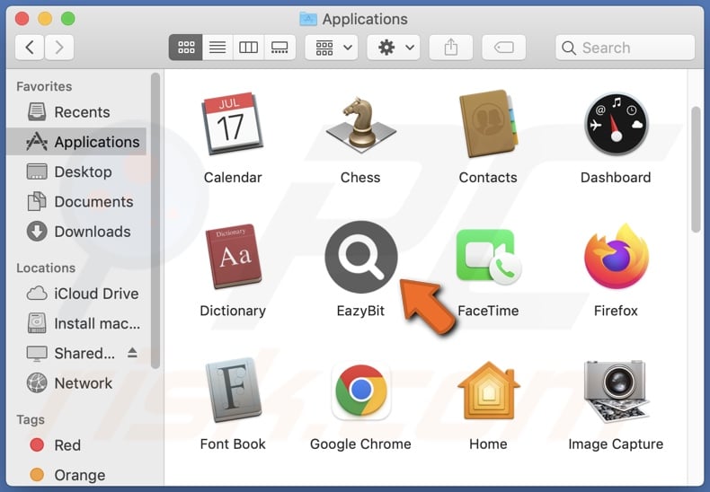This screenshot has height=492, width=710.
Task: Open Recents in the sidebar
Action: pyautogui.click(x=76, y=112)
